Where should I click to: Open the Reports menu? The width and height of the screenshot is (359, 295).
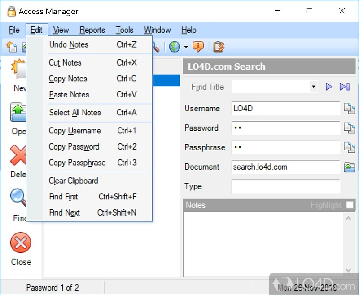tap(92, 30)
